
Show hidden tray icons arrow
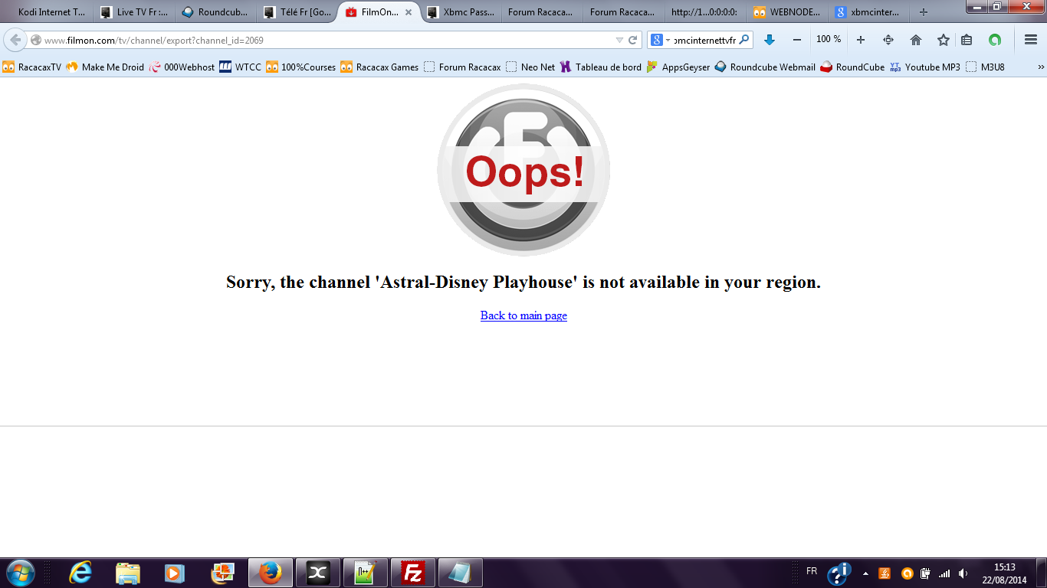865,573
